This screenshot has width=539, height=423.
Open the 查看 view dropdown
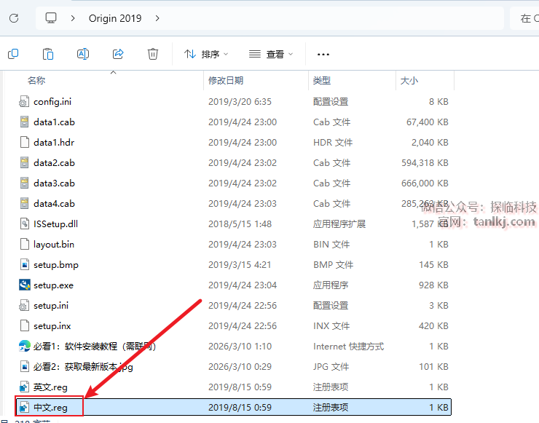click(x=271, y=54)
